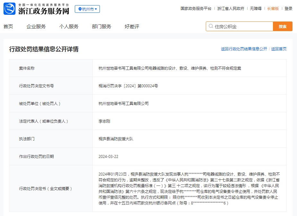Select the 行政处罚结果信息公开详情 heading
This screenshot has width=297, height=216.
pyautogui.click(x=44, y=49)
